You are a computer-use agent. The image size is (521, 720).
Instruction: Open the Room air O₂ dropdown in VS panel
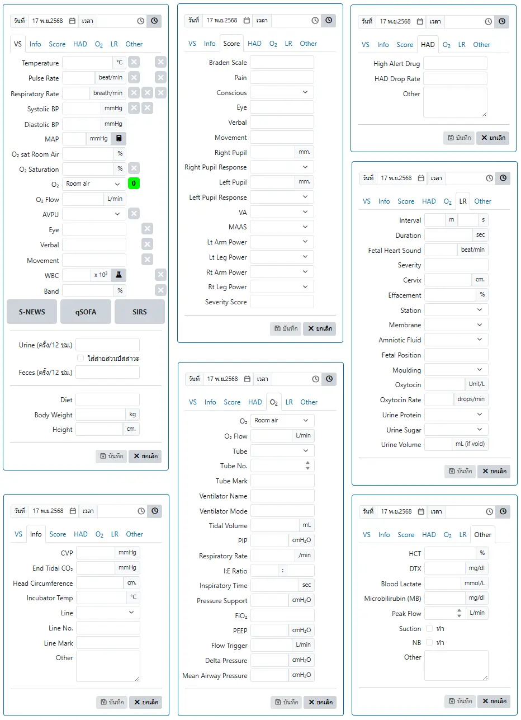(93, 183)
